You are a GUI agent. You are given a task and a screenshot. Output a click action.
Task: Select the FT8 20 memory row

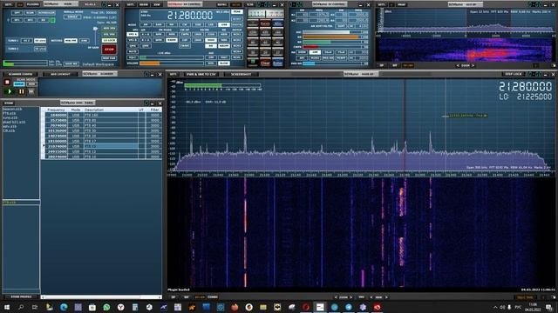101,136
